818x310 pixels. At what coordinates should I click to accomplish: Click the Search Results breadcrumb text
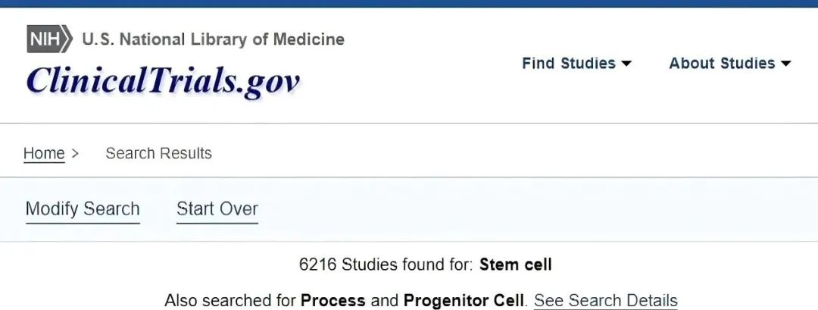[x=158, y=153]
